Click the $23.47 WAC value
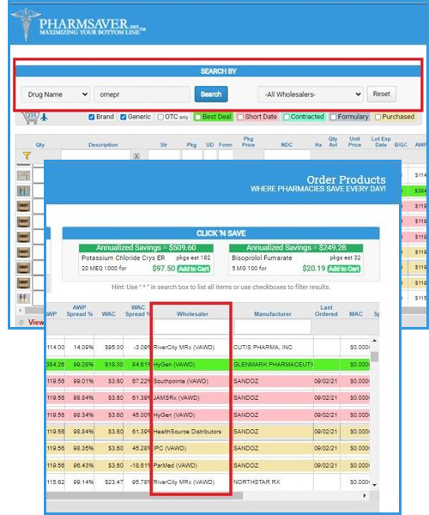Viewport: 429px width, 515px height. click(114, 482)
